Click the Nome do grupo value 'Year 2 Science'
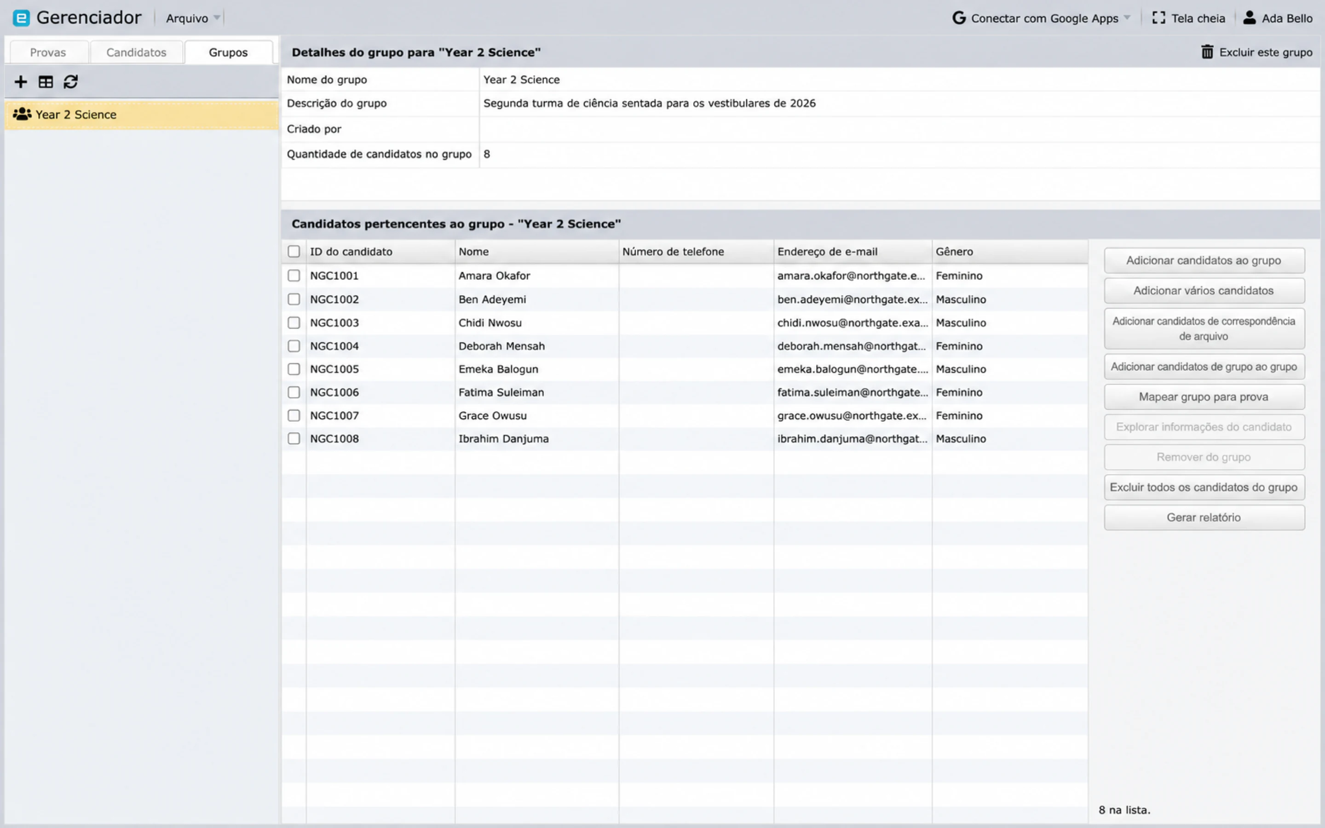Viewport: 1325px width, 828px height. [x=521, y=80]
